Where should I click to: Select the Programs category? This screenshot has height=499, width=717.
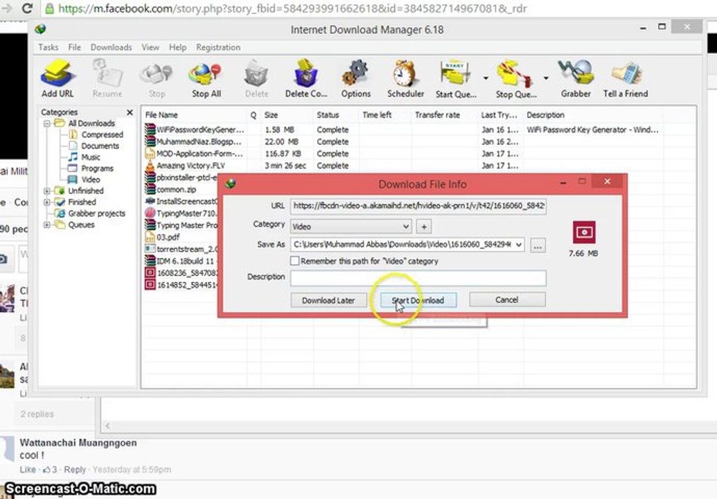[97, 168]
